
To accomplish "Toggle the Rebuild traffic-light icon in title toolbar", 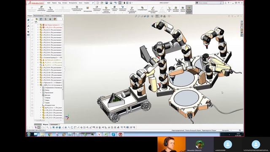I will tap(124, 3).
